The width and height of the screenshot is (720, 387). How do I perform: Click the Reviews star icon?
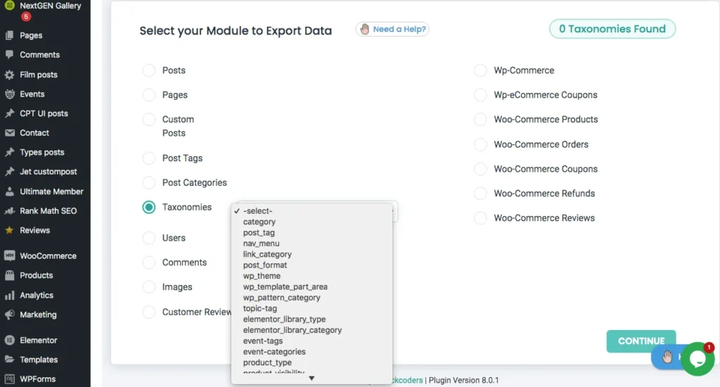(10, 230)
